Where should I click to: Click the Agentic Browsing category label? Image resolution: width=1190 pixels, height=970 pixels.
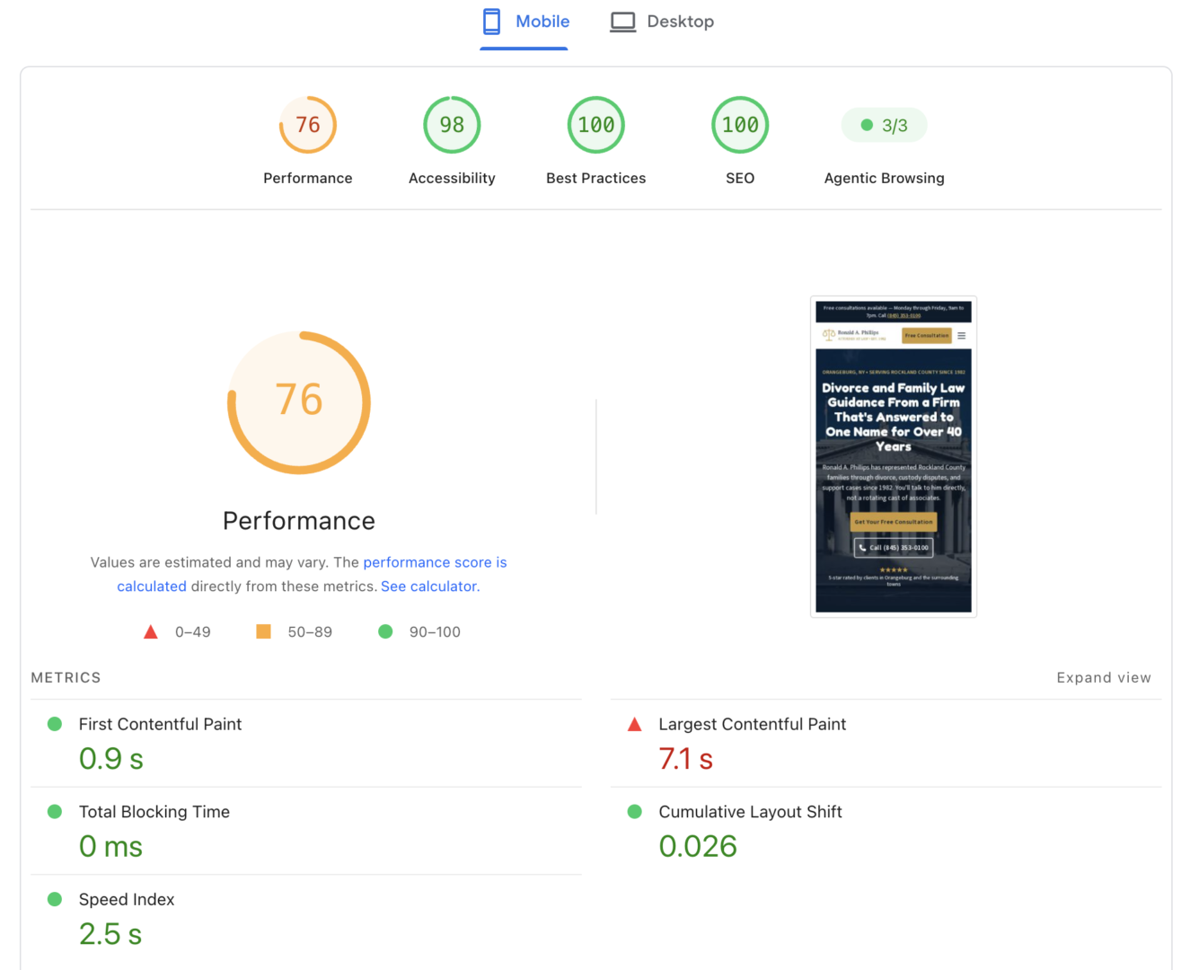885,178
